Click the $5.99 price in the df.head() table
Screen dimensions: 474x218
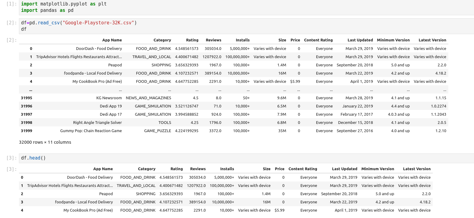pos(279,210)
